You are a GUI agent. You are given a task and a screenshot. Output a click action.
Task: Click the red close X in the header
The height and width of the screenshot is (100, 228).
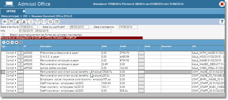[x=222, y=4]
